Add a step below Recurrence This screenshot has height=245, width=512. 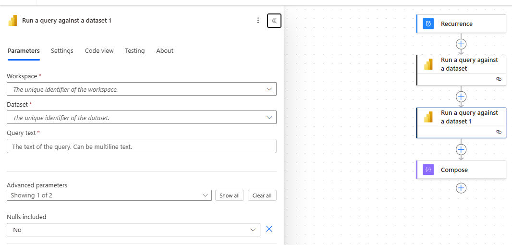click(461, 44)
